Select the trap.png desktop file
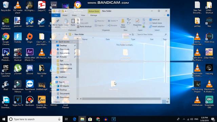This screenshot has width=217, height=122. point(209,69)
